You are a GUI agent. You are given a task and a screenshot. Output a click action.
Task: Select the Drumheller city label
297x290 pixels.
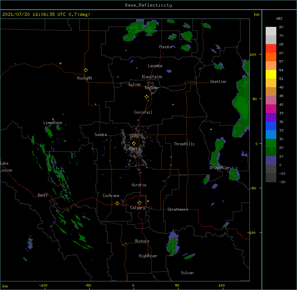(220, 168)
